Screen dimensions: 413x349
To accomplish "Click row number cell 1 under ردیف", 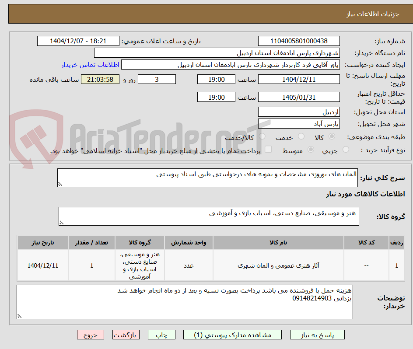I will [x=397, y=265].
